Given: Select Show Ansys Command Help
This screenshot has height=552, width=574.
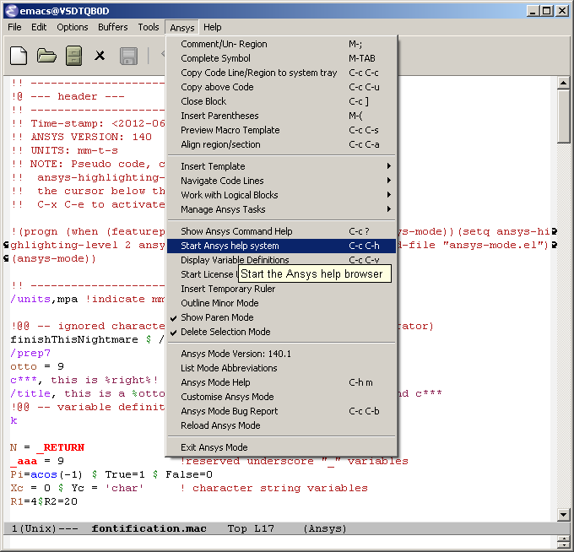Looking at the screenshot, I should [x=281, y=231].
